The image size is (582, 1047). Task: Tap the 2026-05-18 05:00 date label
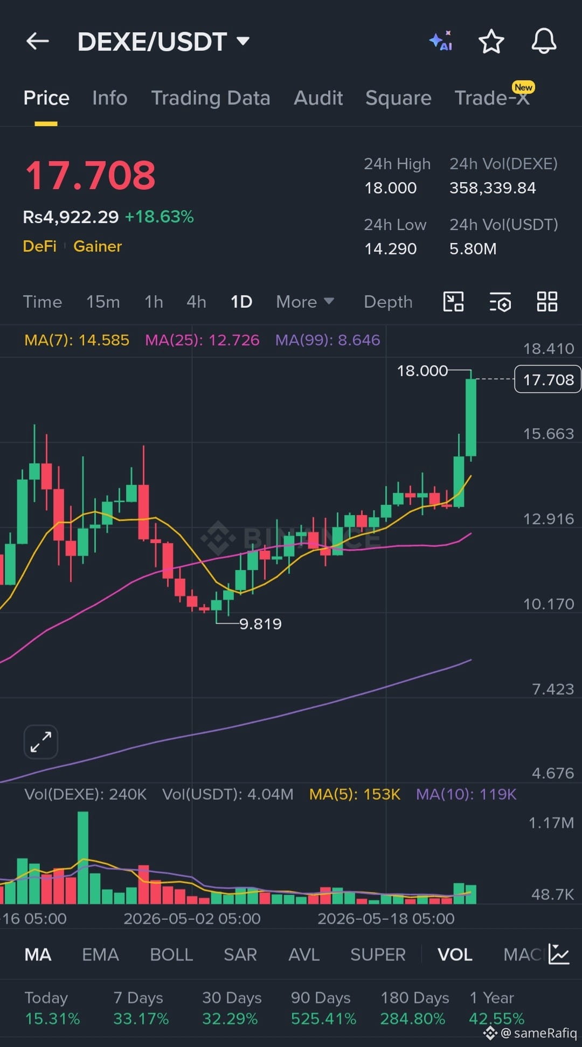coord(386,919)
